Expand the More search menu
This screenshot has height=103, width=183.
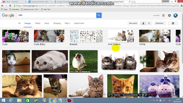pos(68,23)
